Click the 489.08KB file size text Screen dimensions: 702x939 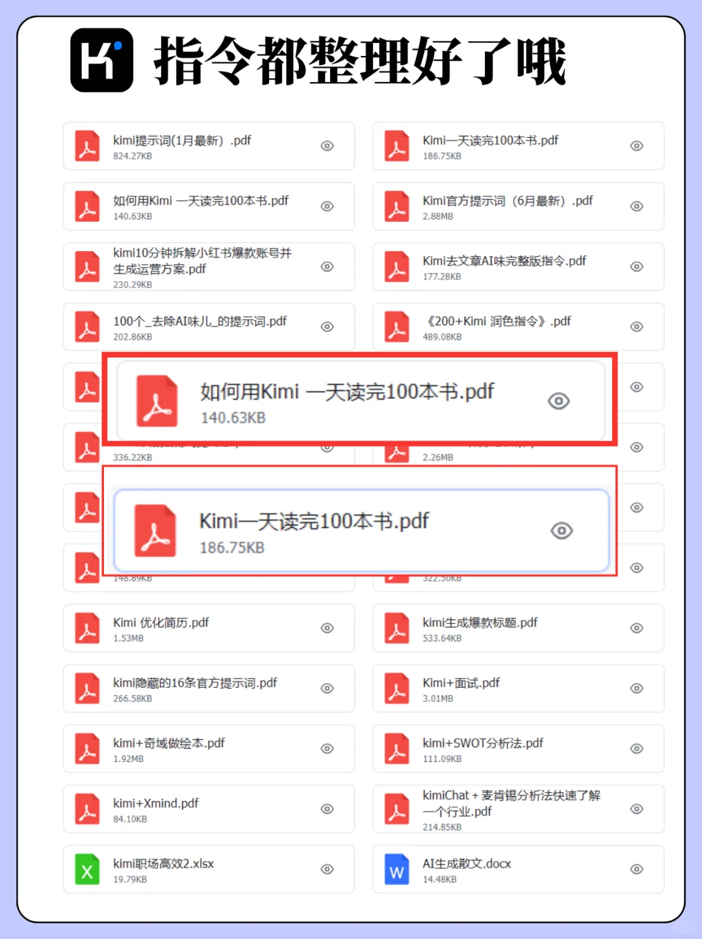[442, 337]
